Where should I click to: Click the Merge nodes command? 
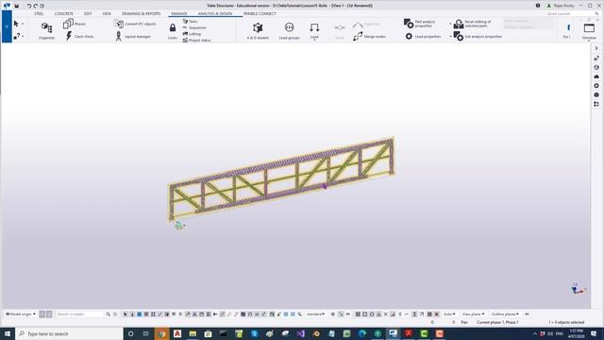tap(369, 36)
